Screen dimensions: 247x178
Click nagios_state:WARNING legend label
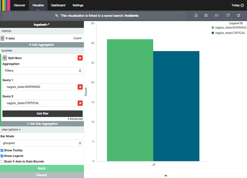point(231,27)
